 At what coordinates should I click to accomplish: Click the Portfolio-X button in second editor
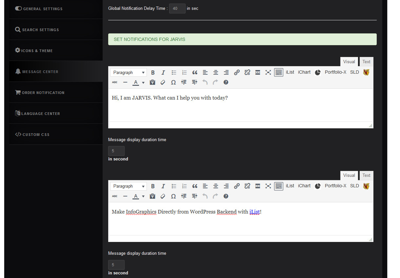(x=335, y=186)
